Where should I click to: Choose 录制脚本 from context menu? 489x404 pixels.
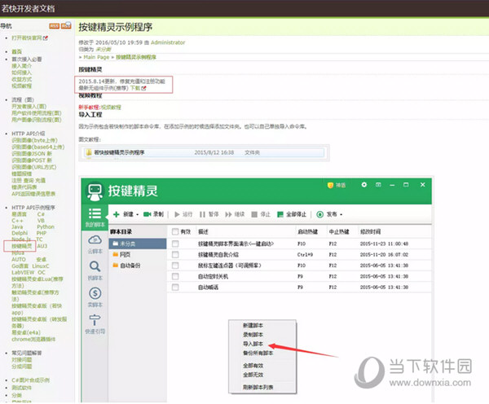253,335
